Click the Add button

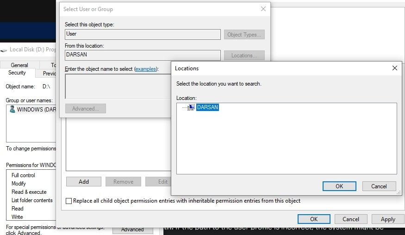[84, 181]
